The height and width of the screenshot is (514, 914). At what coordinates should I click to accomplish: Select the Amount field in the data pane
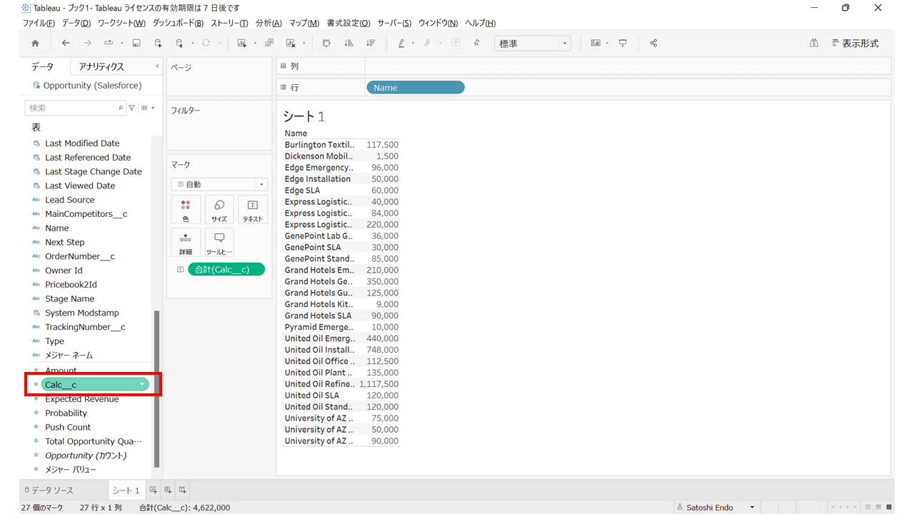[x=61, y=371]
